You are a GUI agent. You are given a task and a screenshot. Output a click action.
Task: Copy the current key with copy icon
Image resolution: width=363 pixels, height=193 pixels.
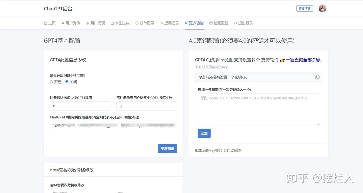click(317, 77)
